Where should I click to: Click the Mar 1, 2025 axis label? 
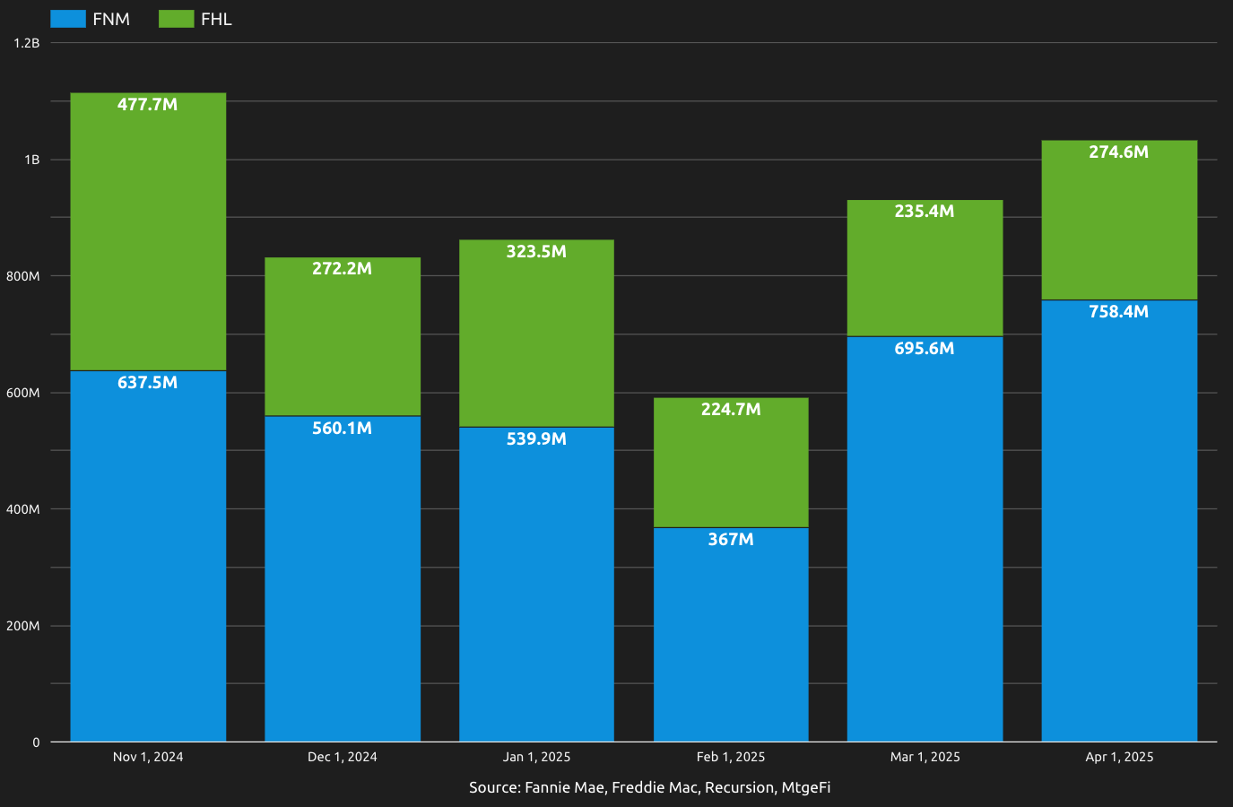(925, 757)
